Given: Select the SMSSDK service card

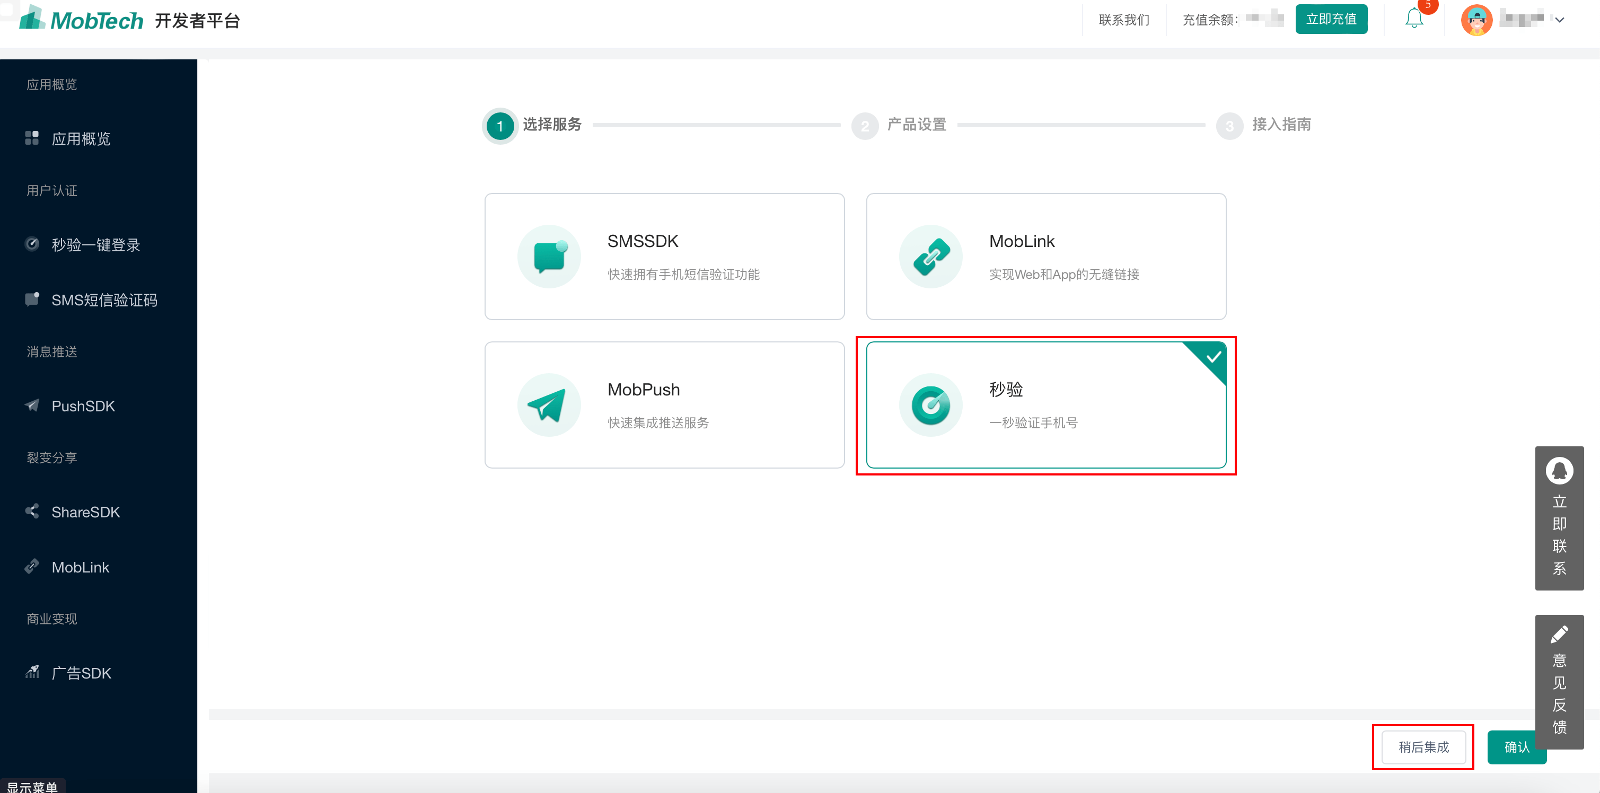Looking at the screenshot, I should (664, 257).
